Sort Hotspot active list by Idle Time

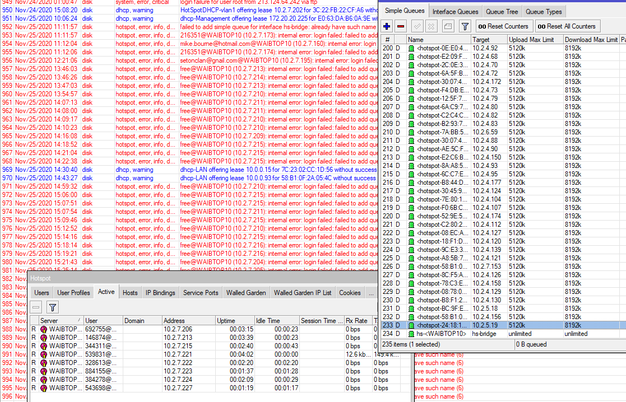[x=277, y=321]
